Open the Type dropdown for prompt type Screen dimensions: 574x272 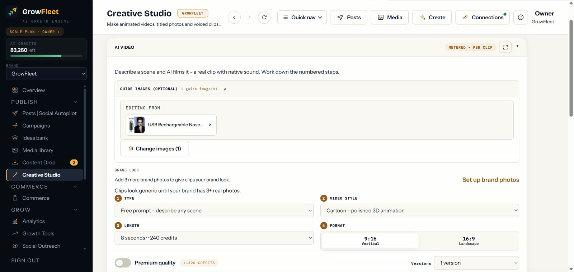[x=214, y=210]
